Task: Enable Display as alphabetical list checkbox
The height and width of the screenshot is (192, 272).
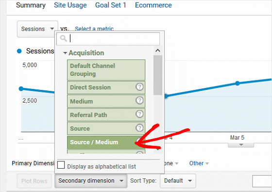Action: (x=61, y=165)
